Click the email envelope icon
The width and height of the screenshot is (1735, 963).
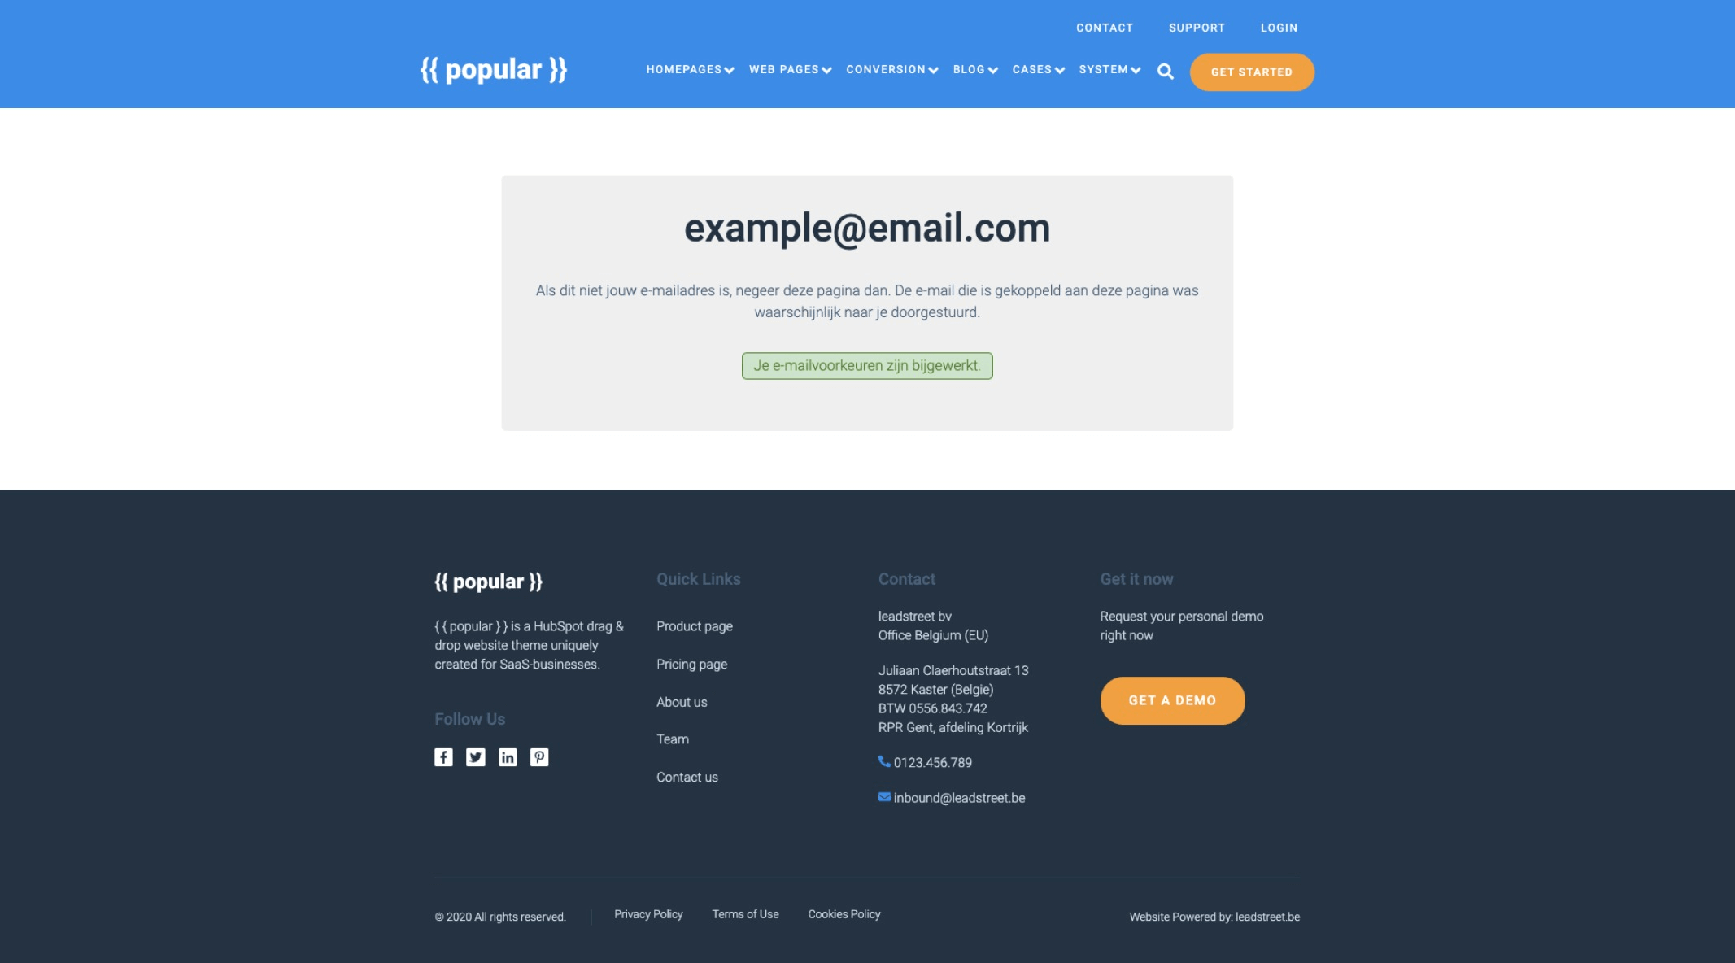883,797
